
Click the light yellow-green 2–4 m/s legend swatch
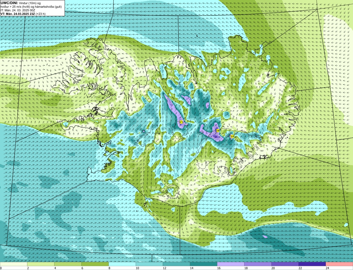pyautogui.click(x=41, y=264)
